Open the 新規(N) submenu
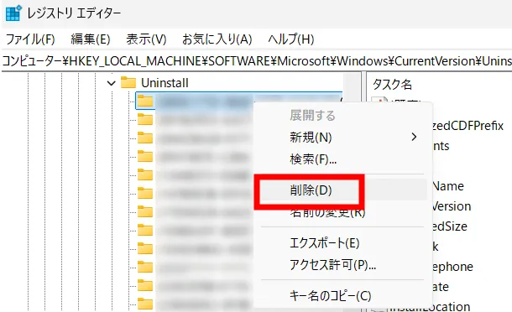The image size is (512, 312). (343, 137)
